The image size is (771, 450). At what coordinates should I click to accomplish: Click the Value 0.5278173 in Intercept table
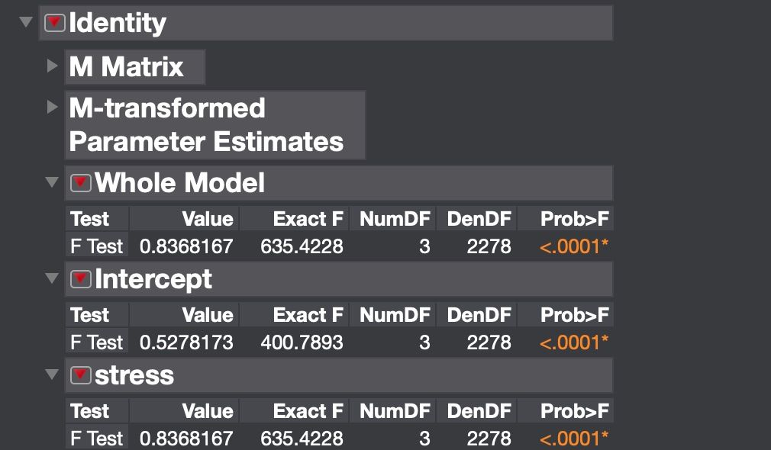click(185, 342)
